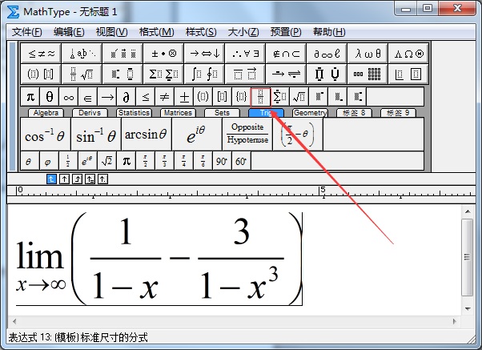Select the left-aligned tab stop button
The image size is (482, 350).
(51, 179)
